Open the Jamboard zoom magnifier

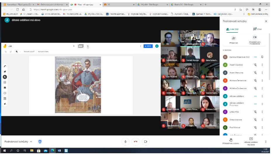pyautogui.click(x=17, y=52)
